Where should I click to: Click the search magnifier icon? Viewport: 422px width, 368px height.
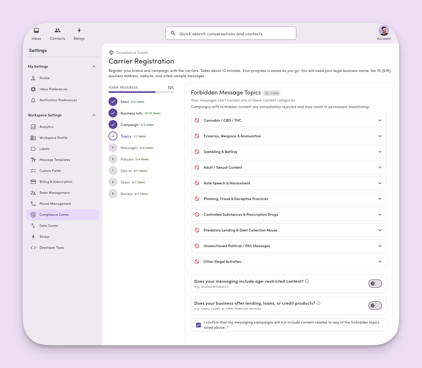pyautogui.click(x=173, y=33)
